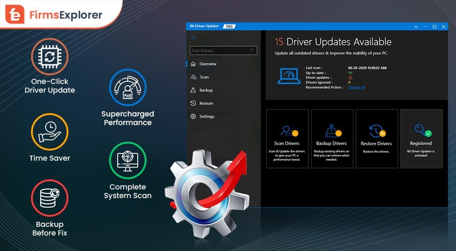Minimize the Bit Driver Updater window
The image size is (456, 251).
425,26
